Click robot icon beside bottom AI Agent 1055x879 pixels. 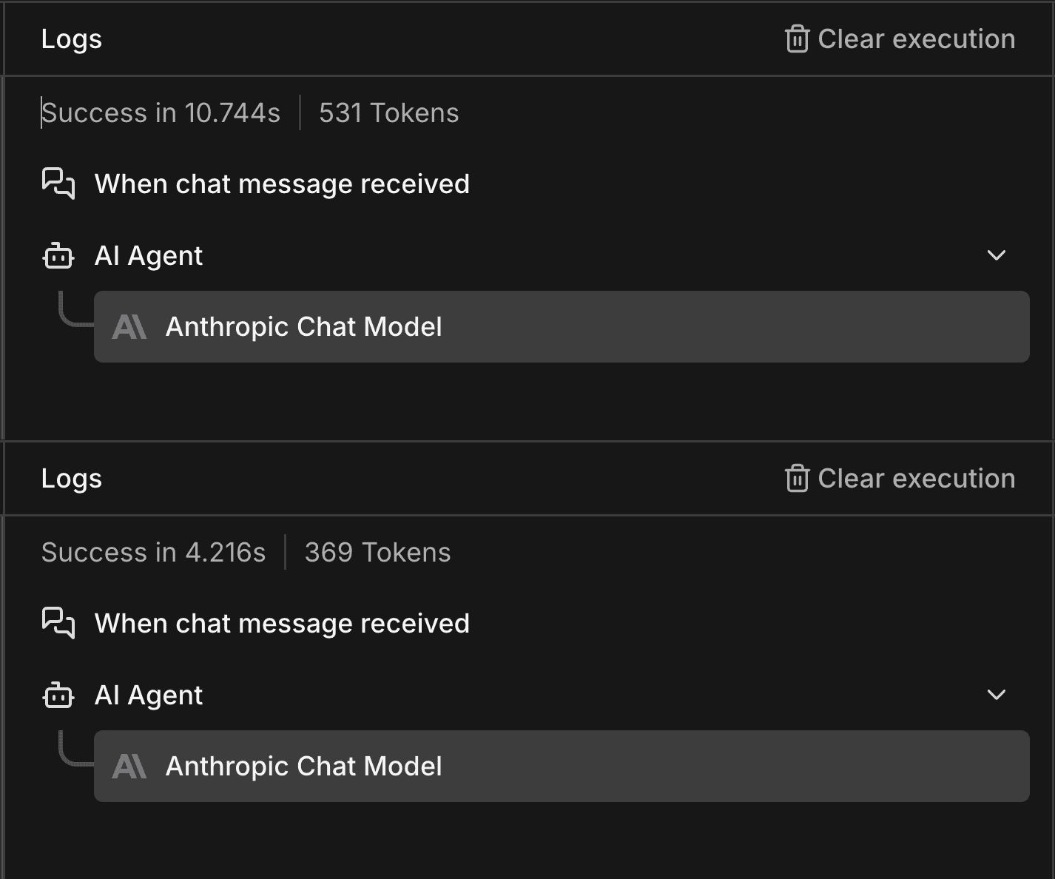[58, 696]
